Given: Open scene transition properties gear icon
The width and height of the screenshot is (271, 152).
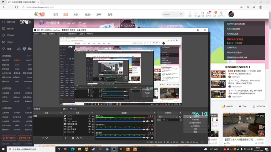Looking at the screenshot, I should tap(180, 117).
